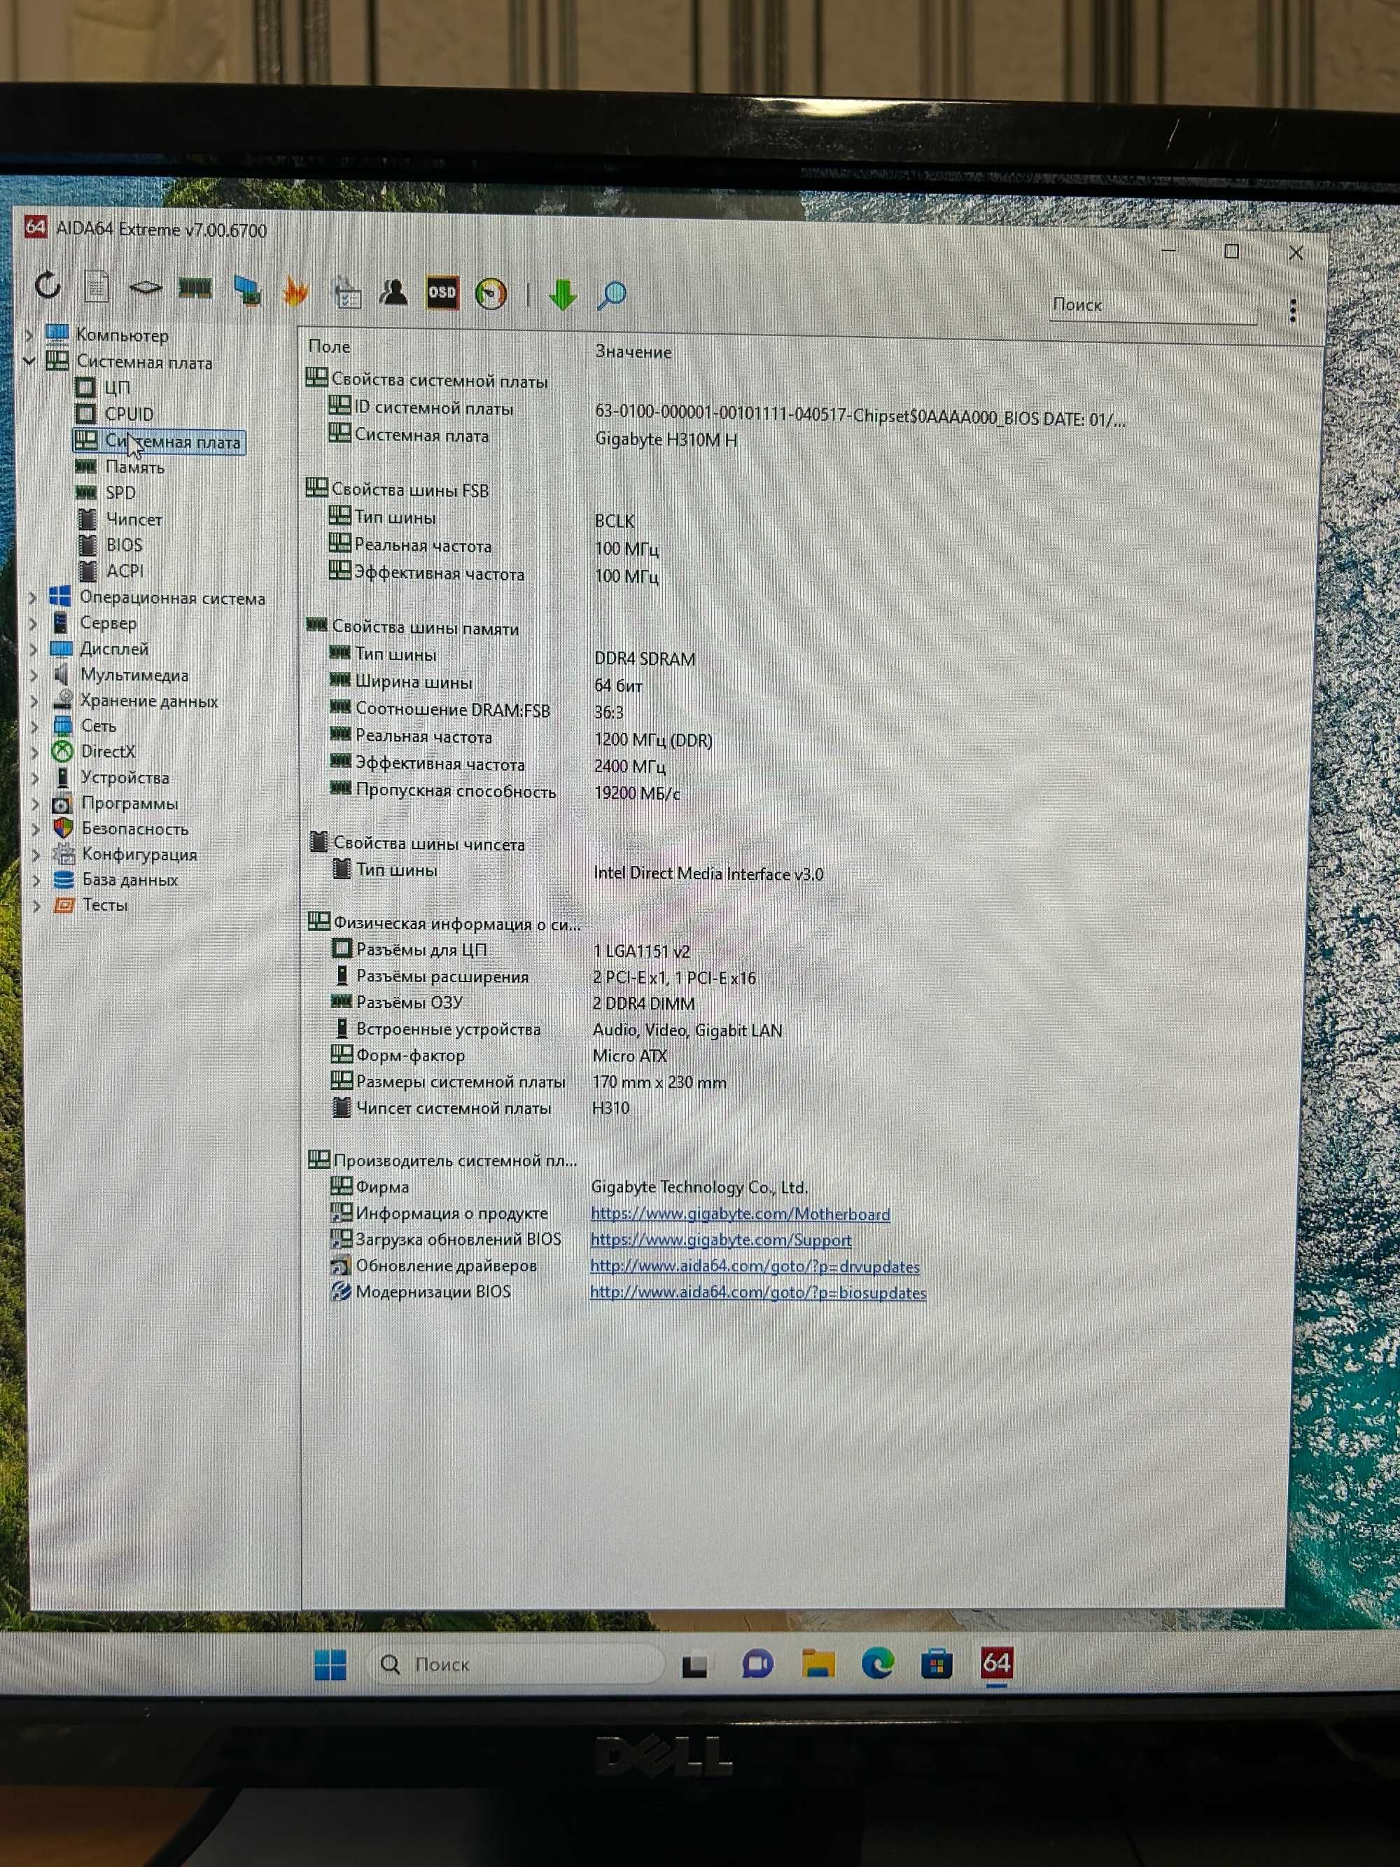Open the Report toolbar icon
The height and width of the screenshot is (1867, 1400).
[96, 287]
